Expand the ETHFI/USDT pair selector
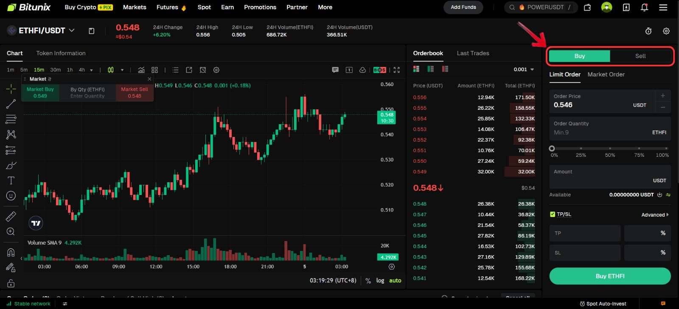 tap(72, 31)
